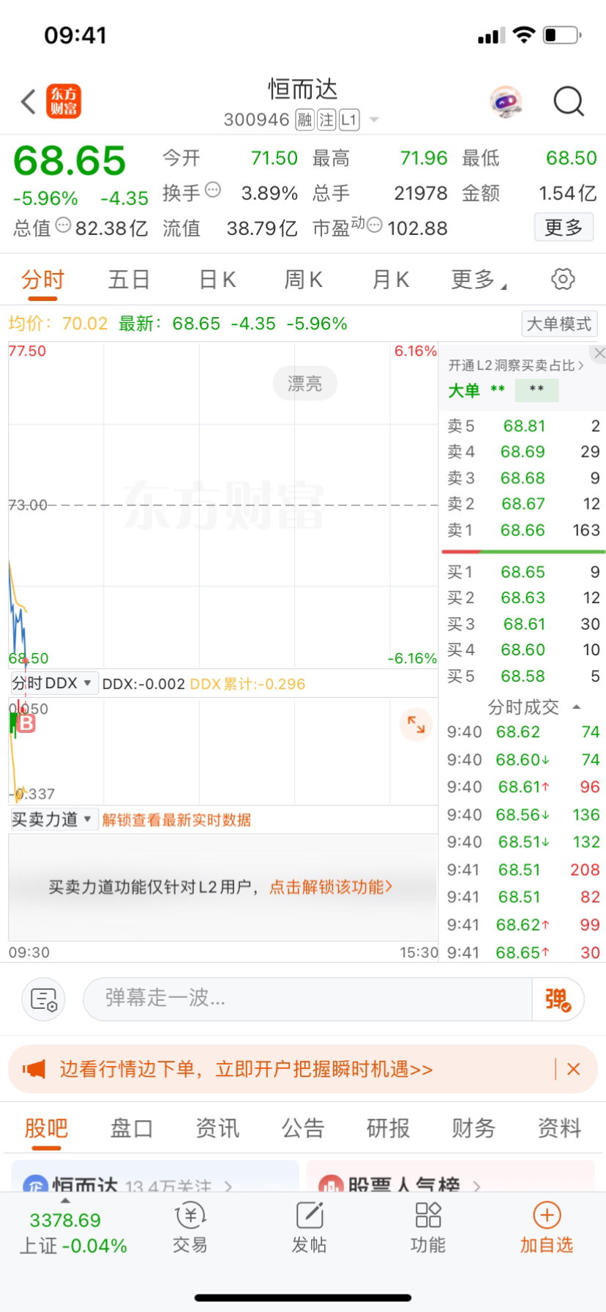This screenshot has height=1312, width=606.
Task: Select the 资讯 tab
Action: pos(217,1128)
